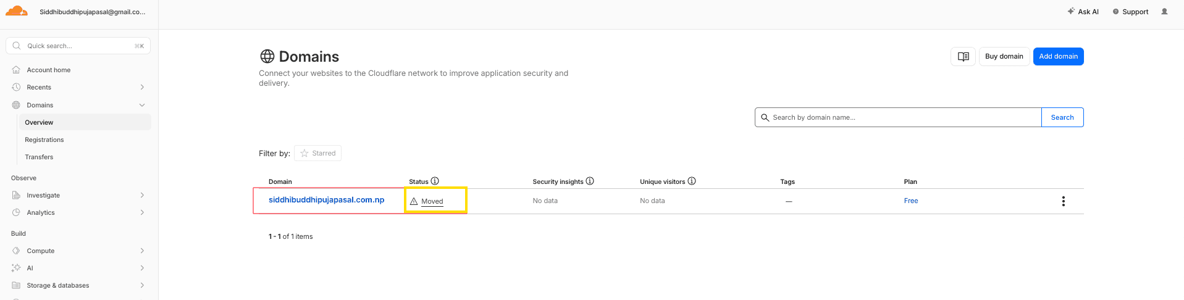
Task: Open Support menu
Action: [x=1130, y=12]
